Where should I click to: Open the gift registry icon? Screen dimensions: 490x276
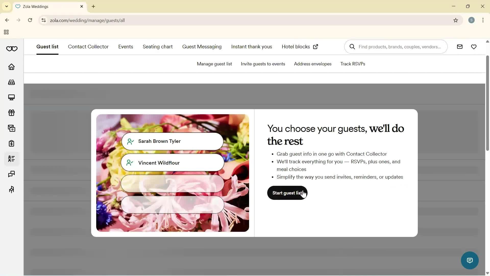click(11, 113)
